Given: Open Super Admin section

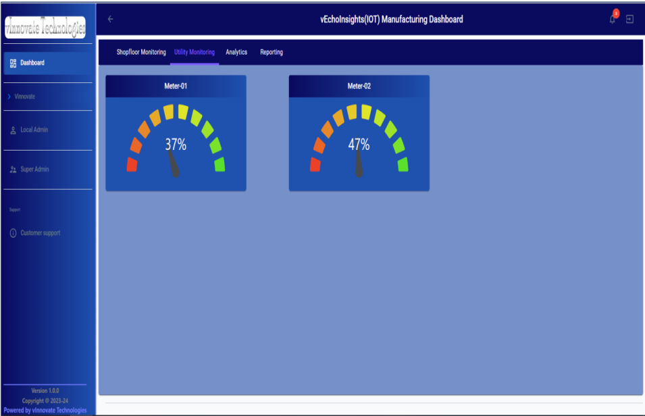Looking at the screenshot, I should [48, 170].
